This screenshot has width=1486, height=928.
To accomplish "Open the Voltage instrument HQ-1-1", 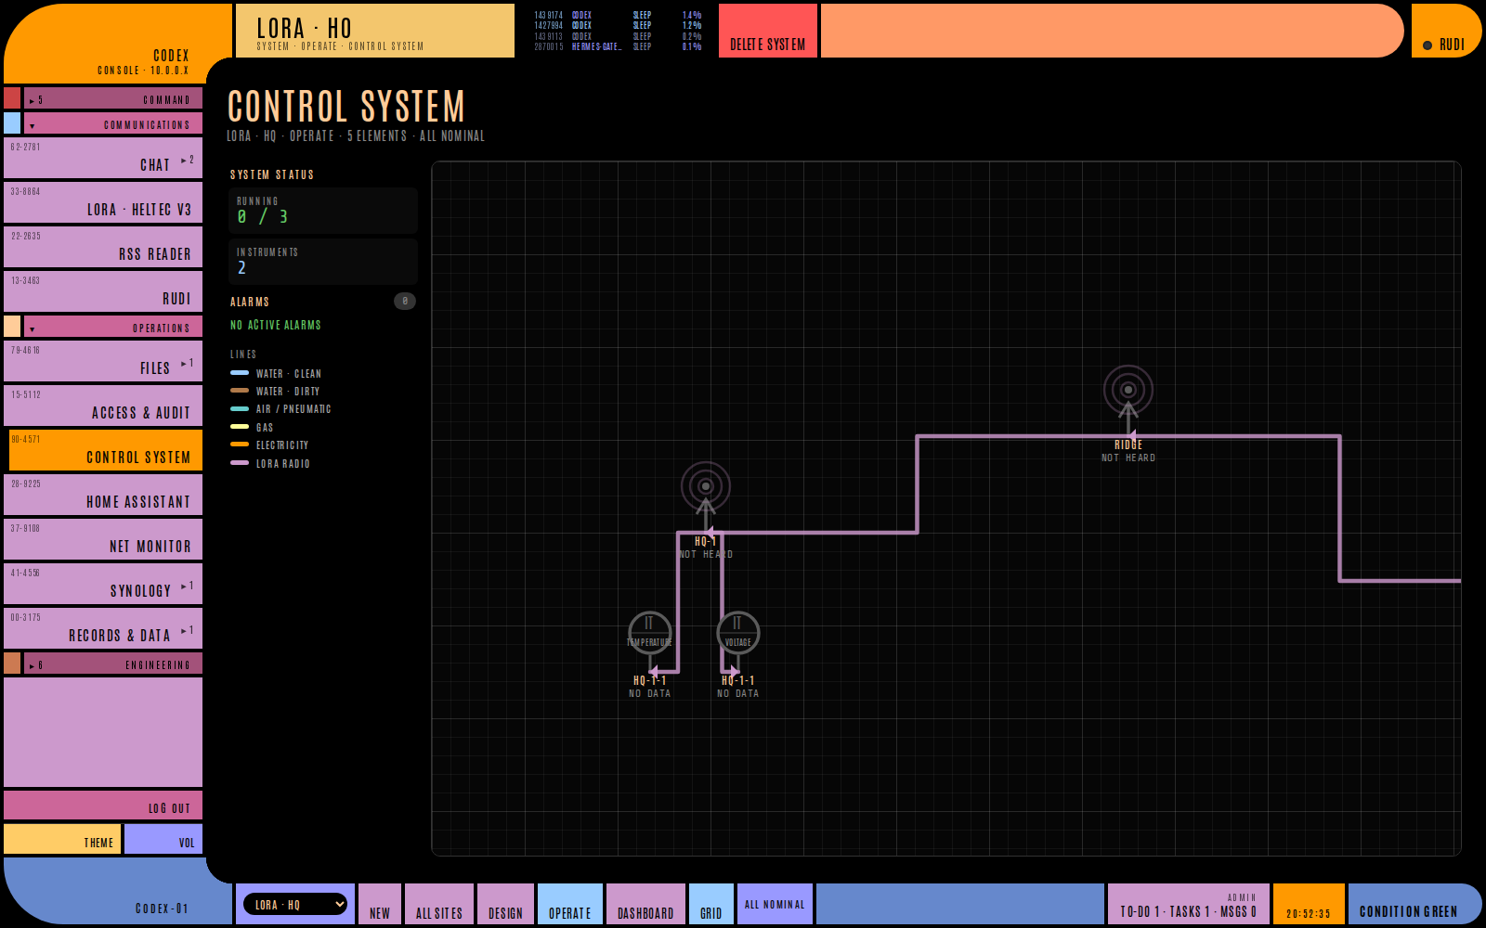I will tap(738, 633).
